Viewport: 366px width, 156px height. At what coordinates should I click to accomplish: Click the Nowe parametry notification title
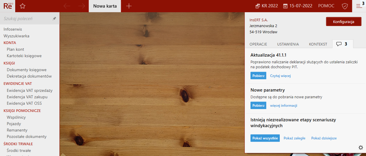tap(267, 90)
